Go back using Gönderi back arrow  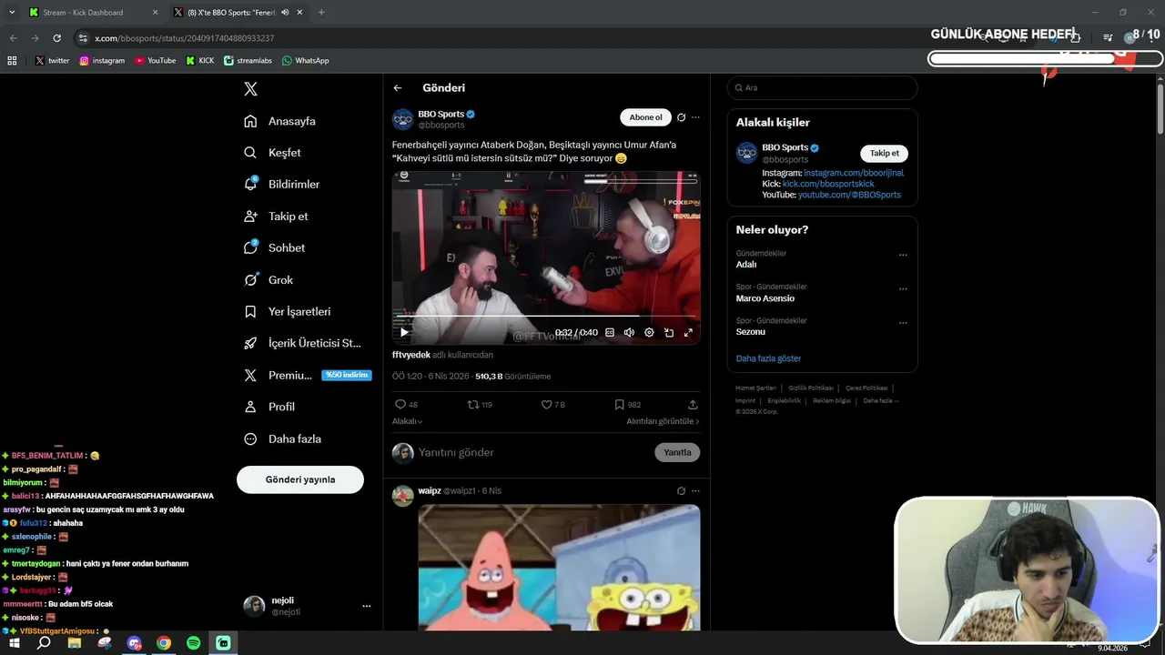tap(398, 88)
